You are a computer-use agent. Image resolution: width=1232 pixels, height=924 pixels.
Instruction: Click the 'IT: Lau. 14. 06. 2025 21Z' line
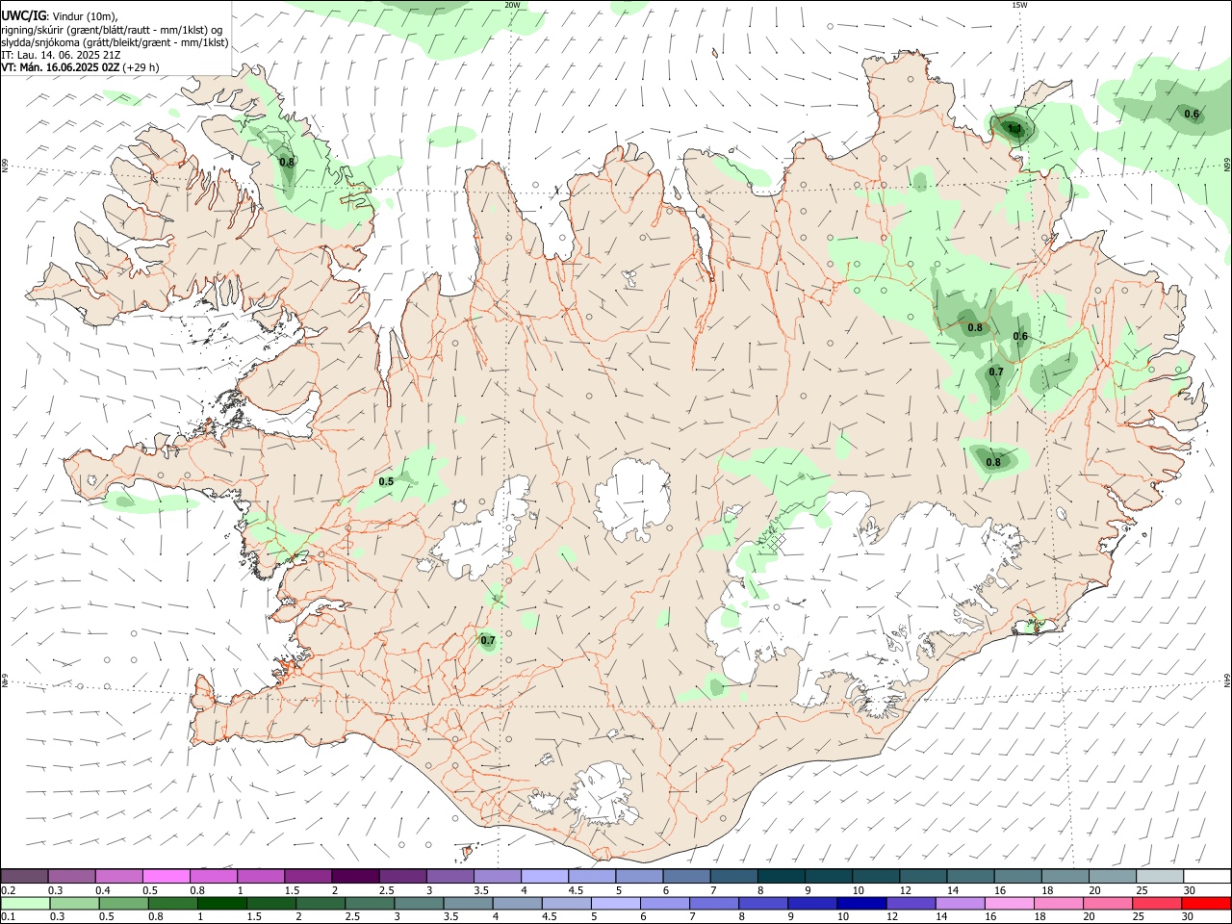tap(61, 55)
